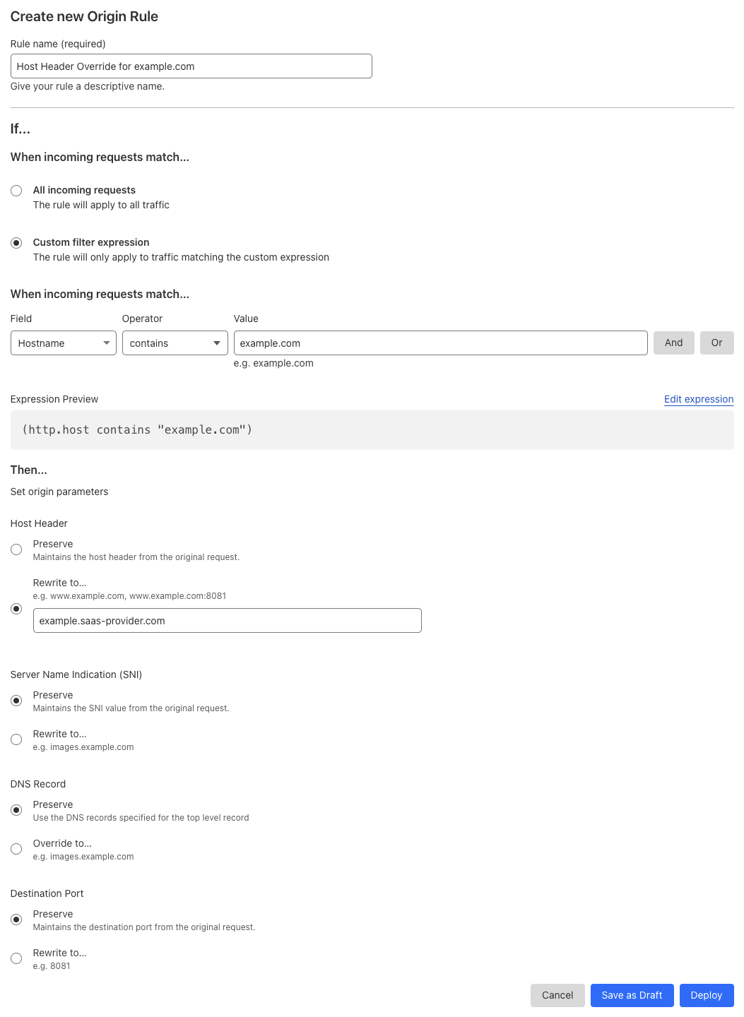Click the Cancel button
This screenshot has width=744, height=1017.
pos(557,995)
